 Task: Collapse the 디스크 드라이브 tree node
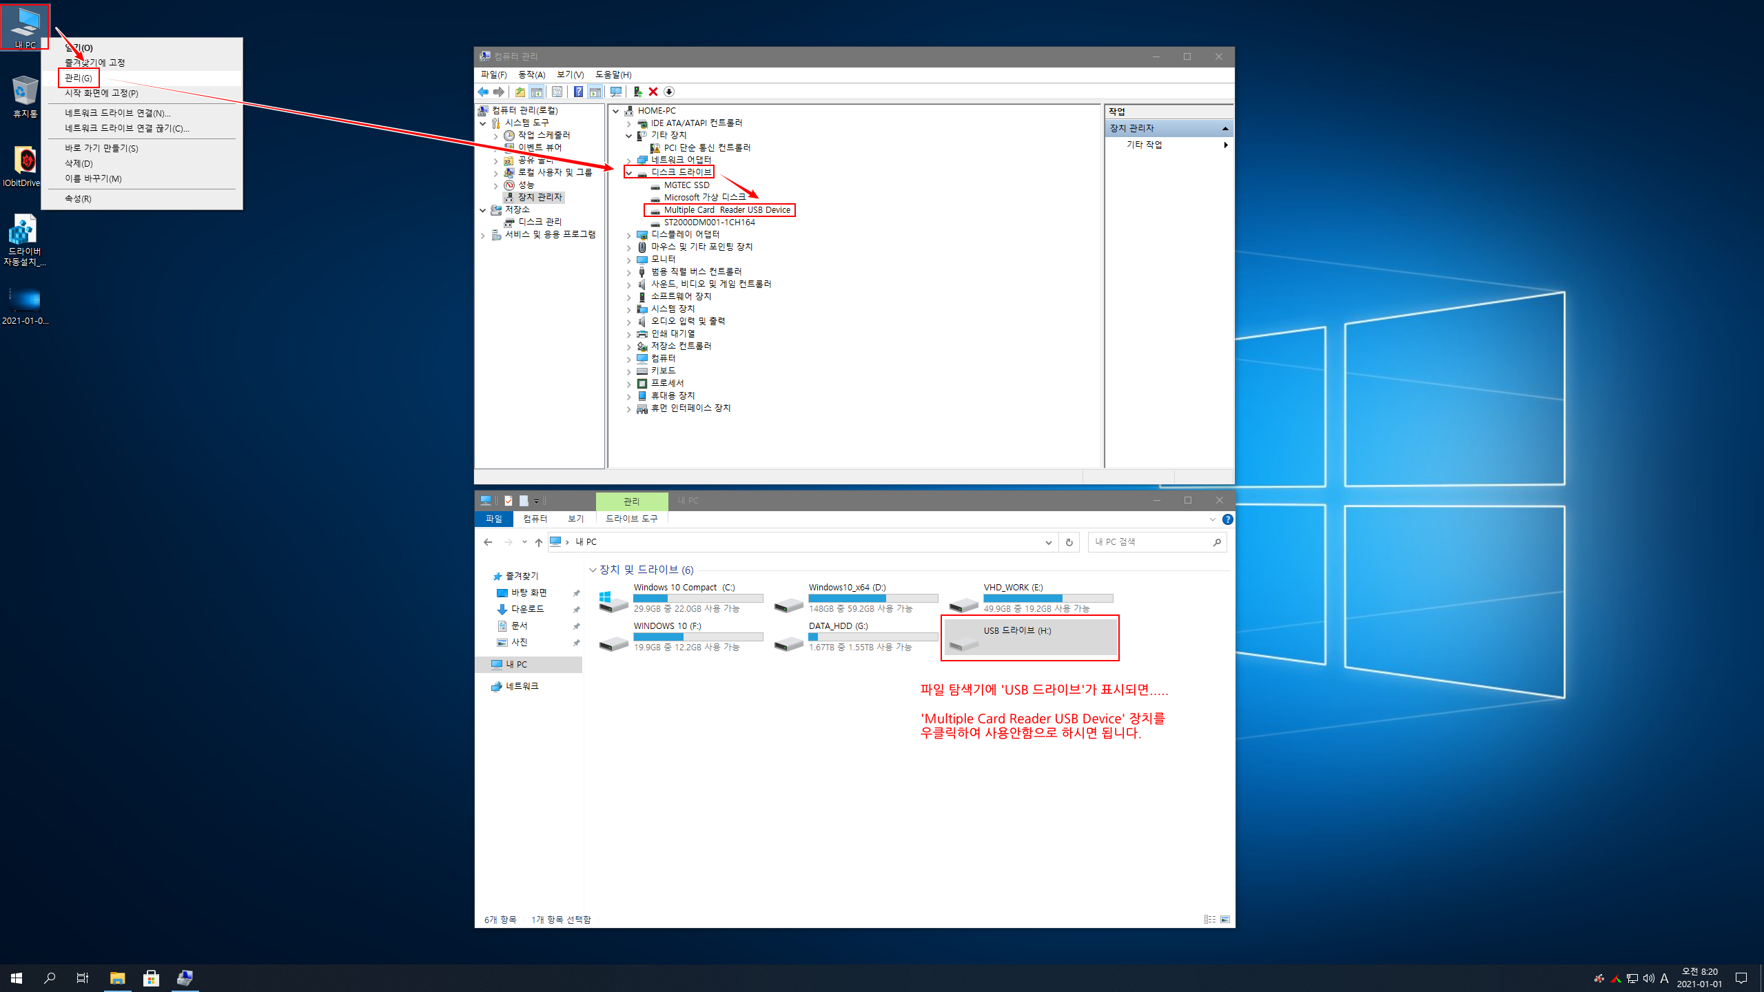click(x=628, y=172)
